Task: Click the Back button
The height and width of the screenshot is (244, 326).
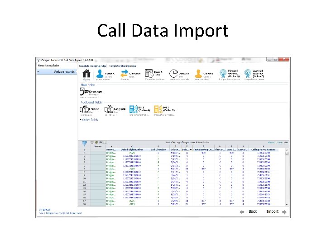Action: point(253,211)
